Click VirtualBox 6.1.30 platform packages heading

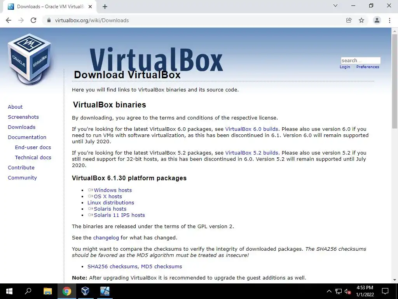(129, 178)
